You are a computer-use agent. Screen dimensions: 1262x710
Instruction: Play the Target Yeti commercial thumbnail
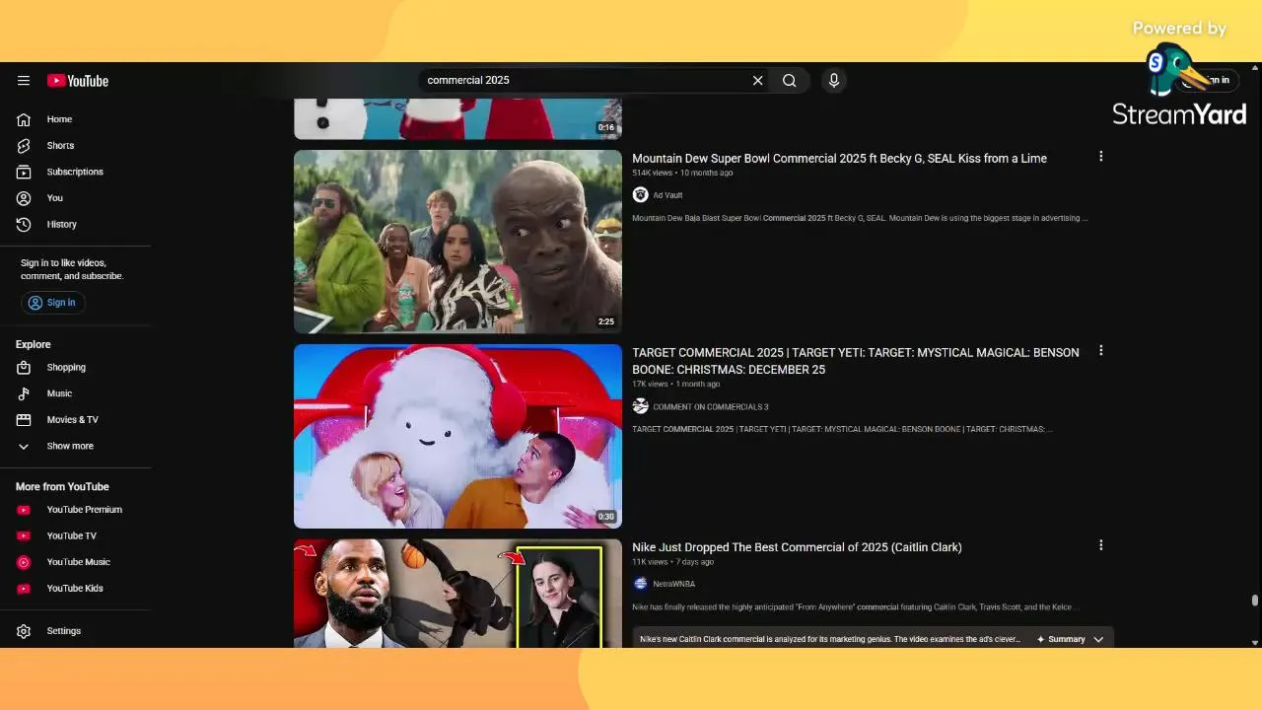pyautogui.click(x=457, y=436)
